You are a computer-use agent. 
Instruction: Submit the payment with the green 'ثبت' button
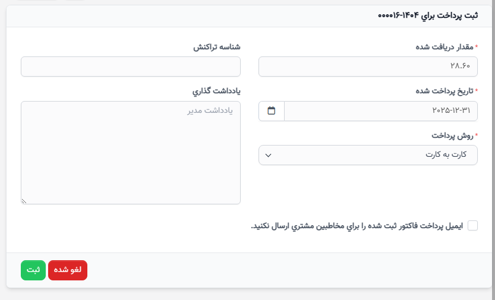(x=33, y=270)
